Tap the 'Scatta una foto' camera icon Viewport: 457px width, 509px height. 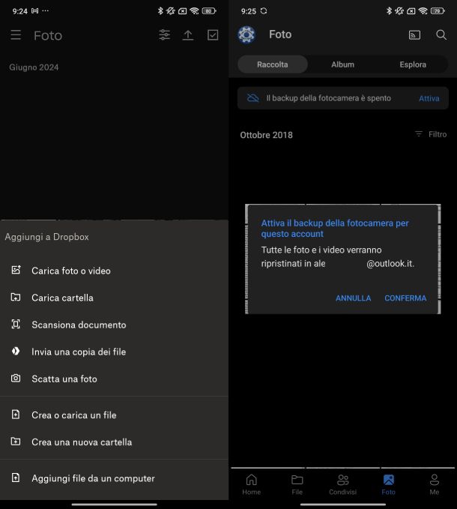tap(16, 378)
